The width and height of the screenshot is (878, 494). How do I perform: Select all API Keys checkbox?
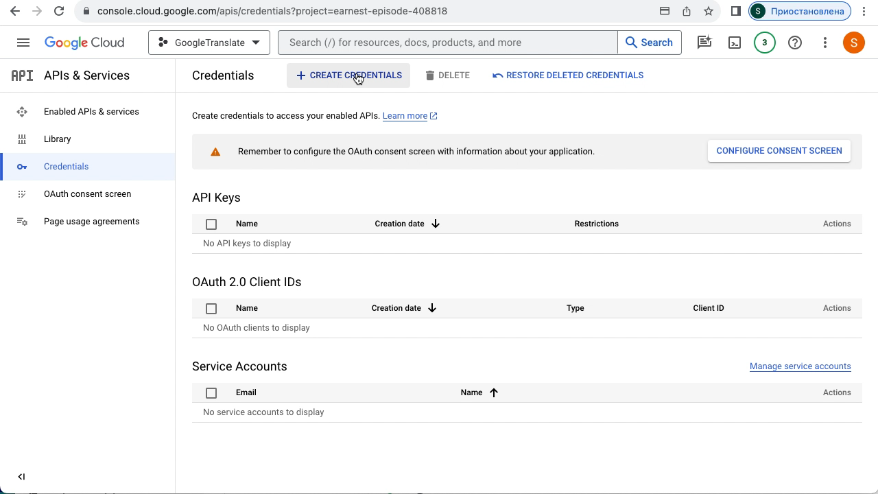[x=211, y=224]
